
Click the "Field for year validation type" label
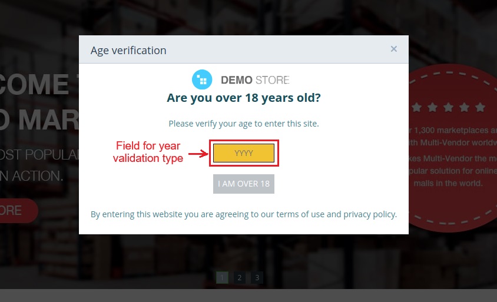tap(148, 152)
